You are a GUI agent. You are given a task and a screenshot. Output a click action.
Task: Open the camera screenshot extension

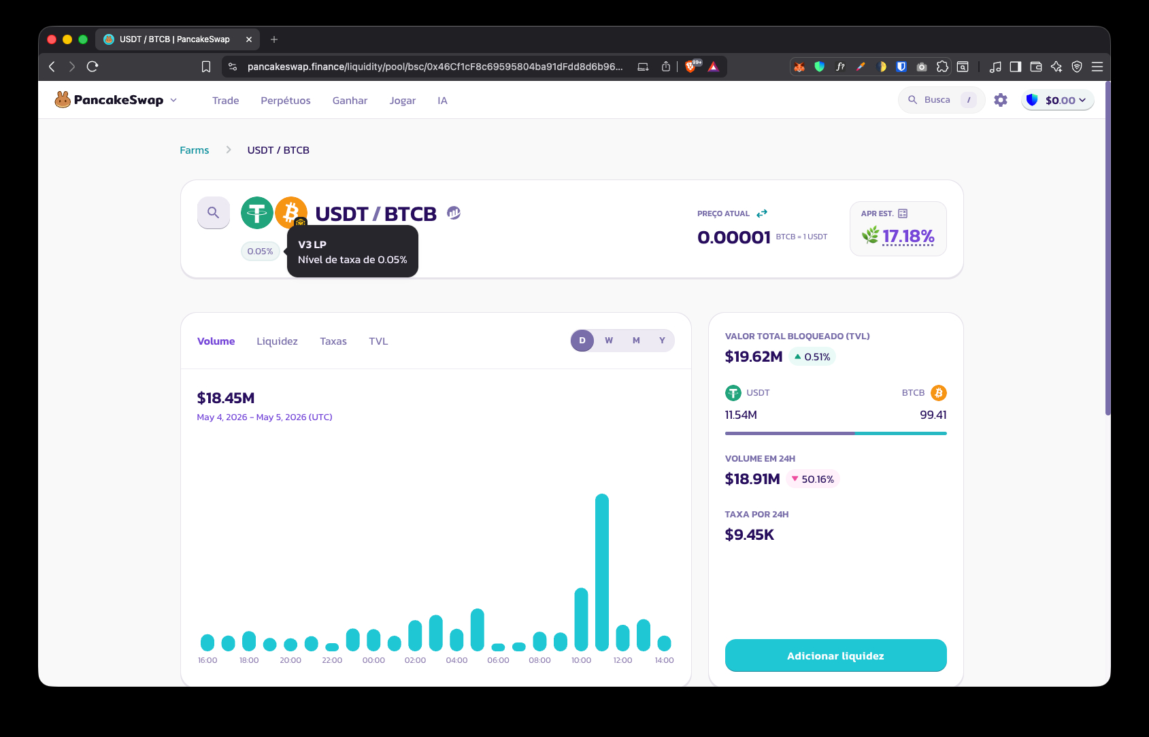click(922, 67)
